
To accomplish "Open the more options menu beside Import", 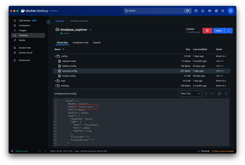I will 229,31.
